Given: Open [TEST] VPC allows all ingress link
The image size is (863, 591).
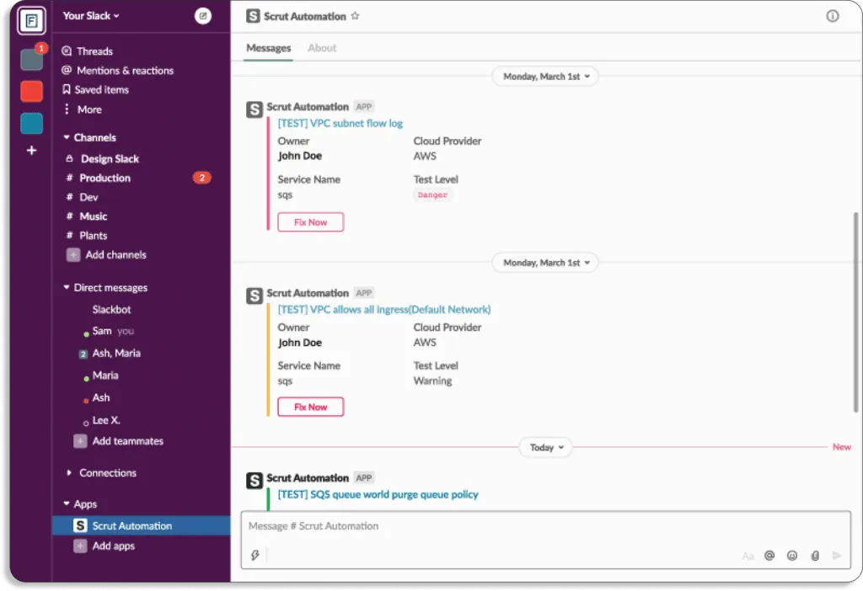Looking at the screenshot, I should (383, 310).
